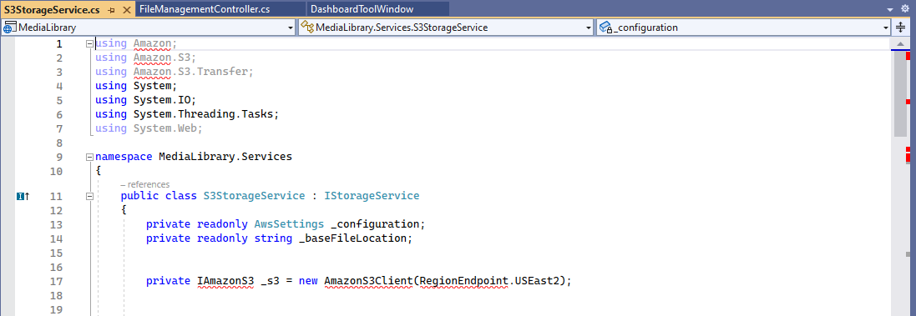Collapse the MediaLibrary.Services namespace block
This screenshot has width=916, height=316.
click(x=89, y=157)
